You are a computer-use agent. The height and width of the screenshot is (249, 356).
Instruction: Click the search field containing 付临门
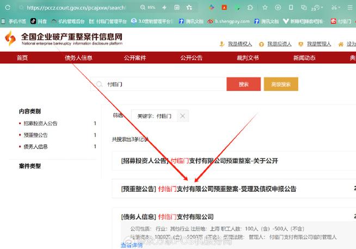158,84
